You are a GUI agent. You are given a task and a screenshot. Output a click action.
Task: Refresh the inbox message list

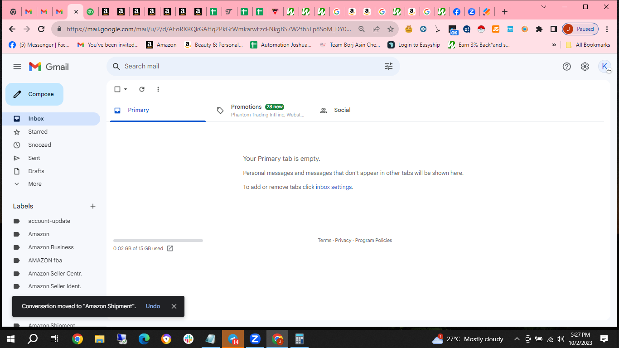coord(142,89)
